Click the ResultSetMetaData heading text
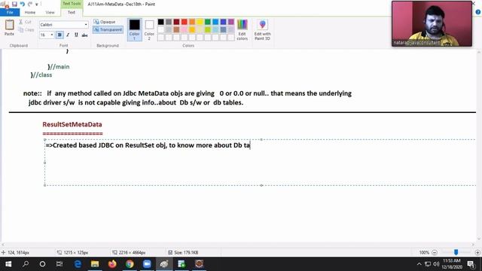Viewport: 482px width, 271px height. point(72,124)
